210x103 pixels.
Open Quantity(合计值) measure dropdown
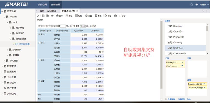point(204,84)
